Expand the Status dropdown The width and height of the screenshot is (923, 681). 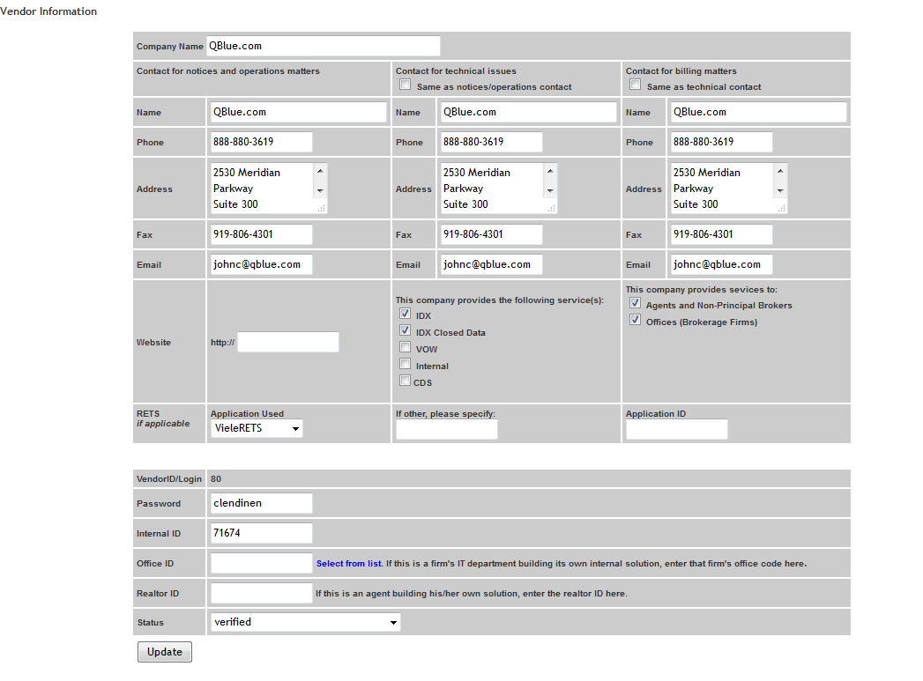pyautogui.click(x=304, y=622)
